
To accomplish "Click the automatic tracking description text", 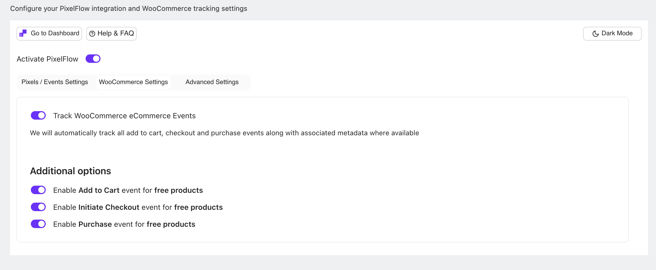I will click(224, 133).
